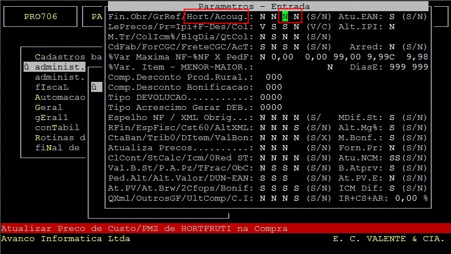
Task: Click the green highlighted Hort/Acoug N field
Action: [286, 17]
